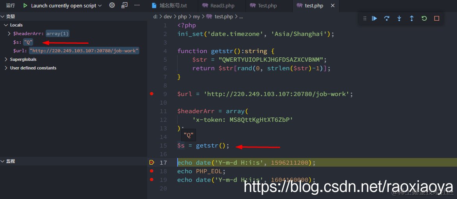Expand User defined constants scope
Image resolution: width=457 pixels, height=199 pixels.
(x=6, y=68)
